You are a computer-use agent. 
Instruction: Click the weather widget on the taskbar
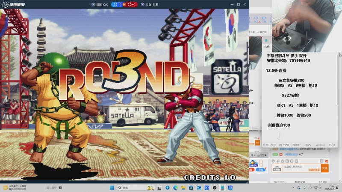[x=15, y=188]
